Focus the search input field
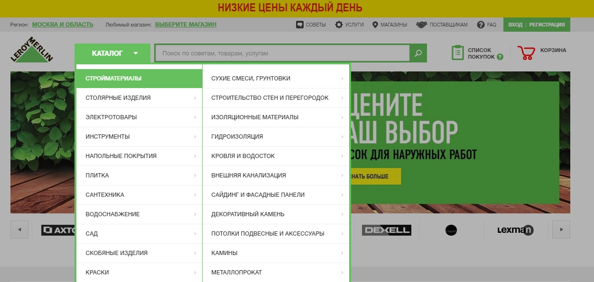Screen dimensions: 594x282 (x=282, y=53)
